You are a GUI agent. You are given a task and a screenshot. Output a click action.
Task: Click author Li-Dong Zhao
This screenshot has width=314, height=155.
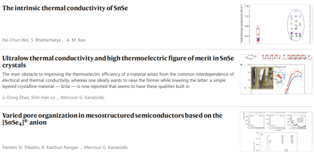14,97
